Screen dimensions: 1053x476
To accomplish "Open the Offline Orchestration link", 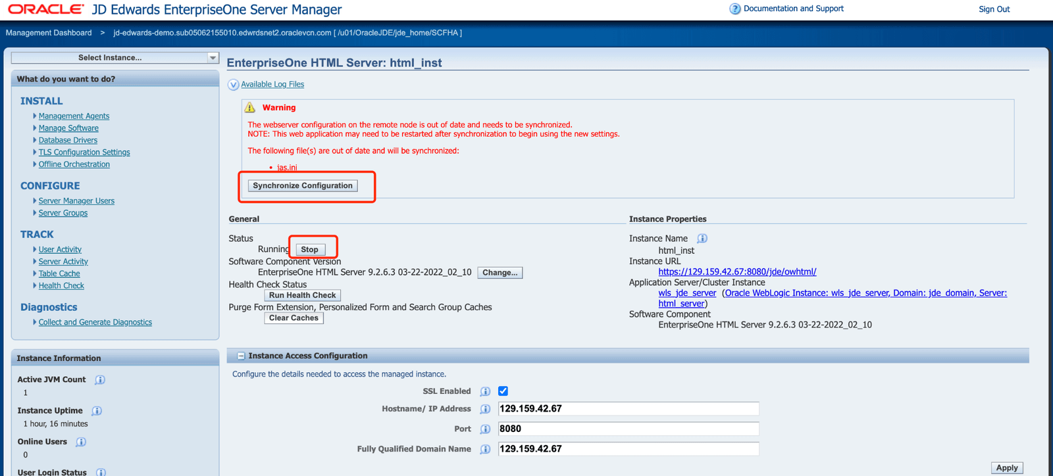I will 74,164.
